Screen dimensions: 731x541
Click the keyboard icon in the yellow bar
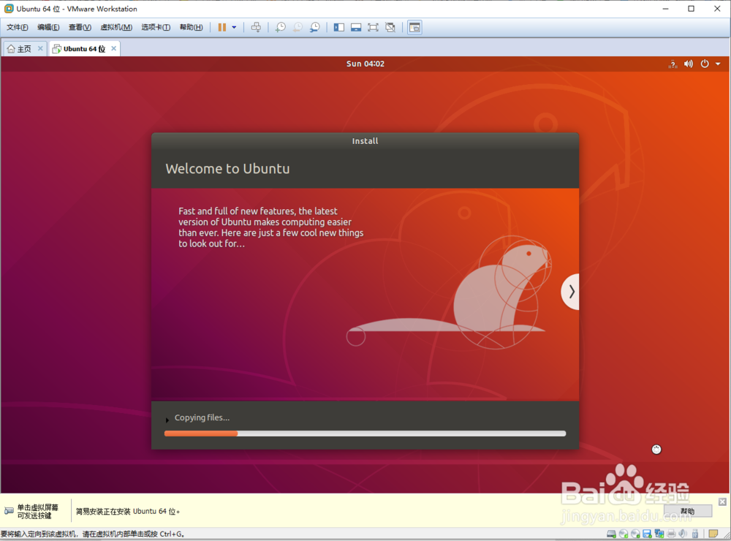click(9, 511)
